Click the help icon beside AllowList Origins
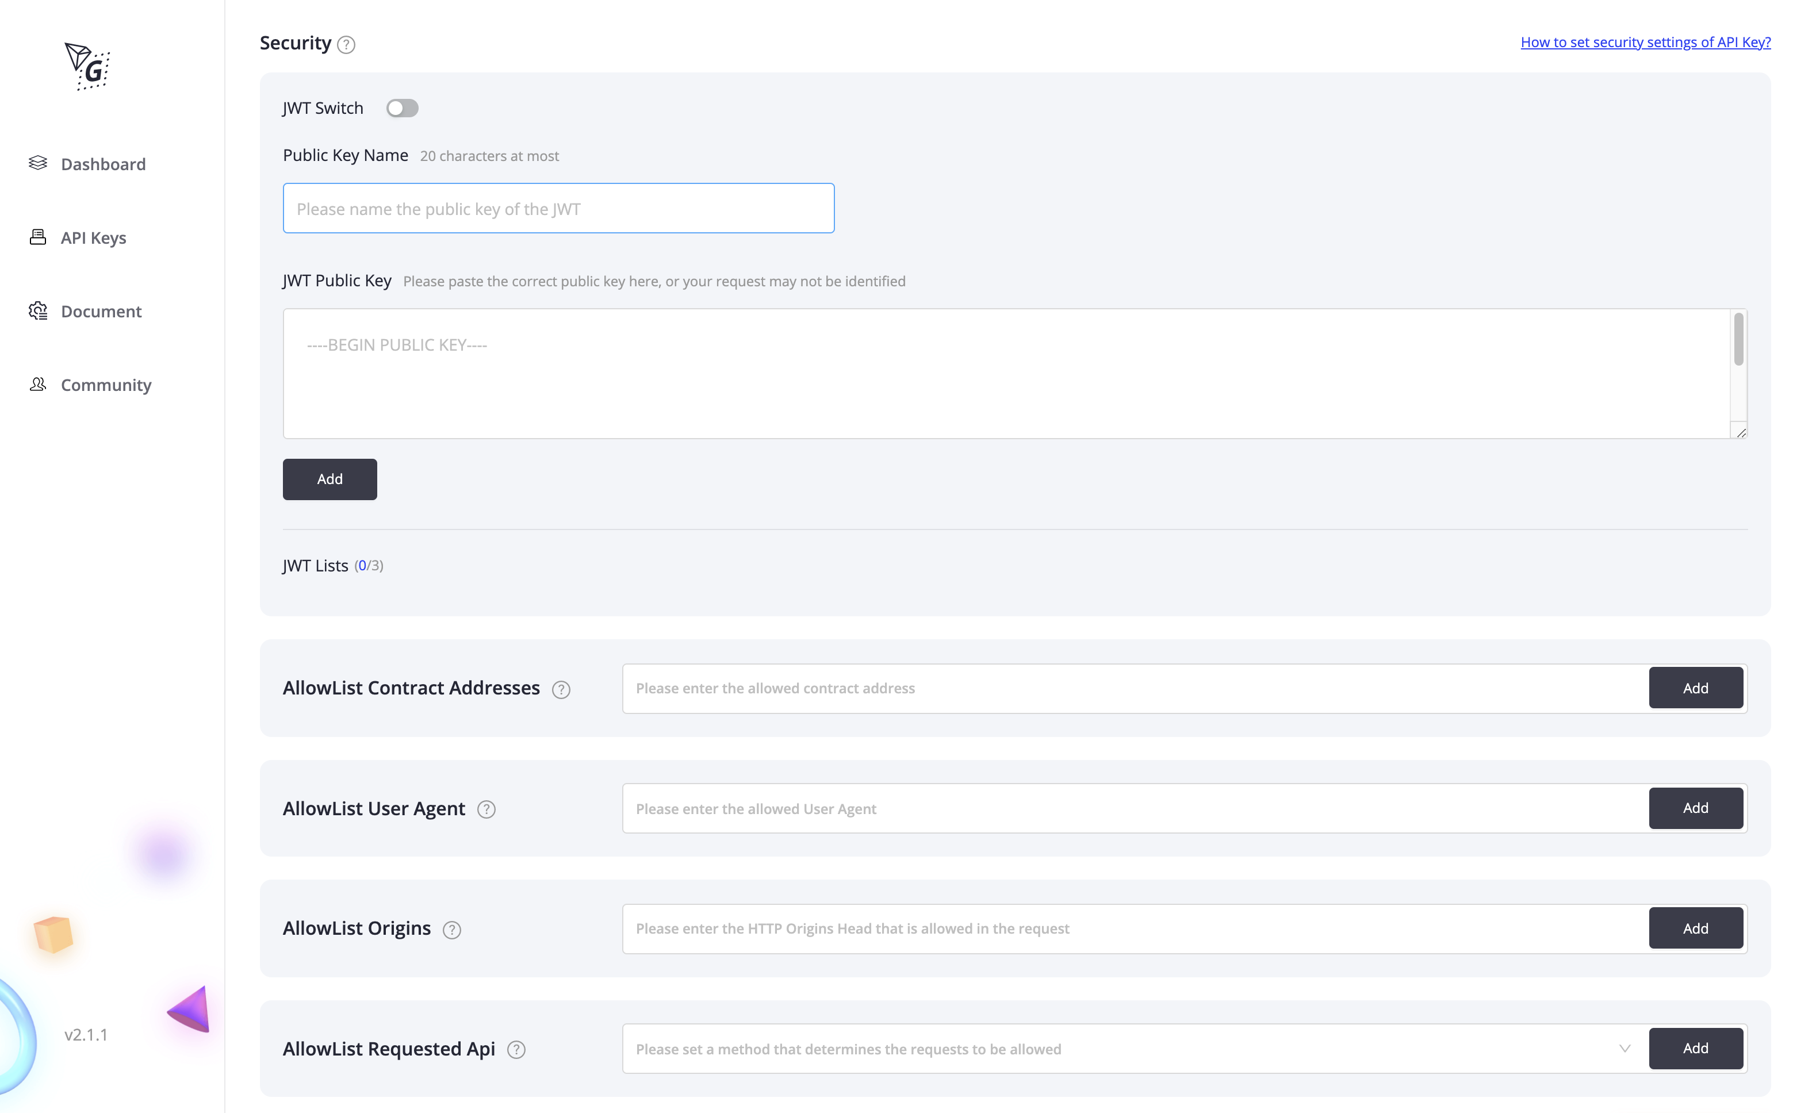Image resolution: width=1793 pixels, height=1113 pixels. point(451,930)
